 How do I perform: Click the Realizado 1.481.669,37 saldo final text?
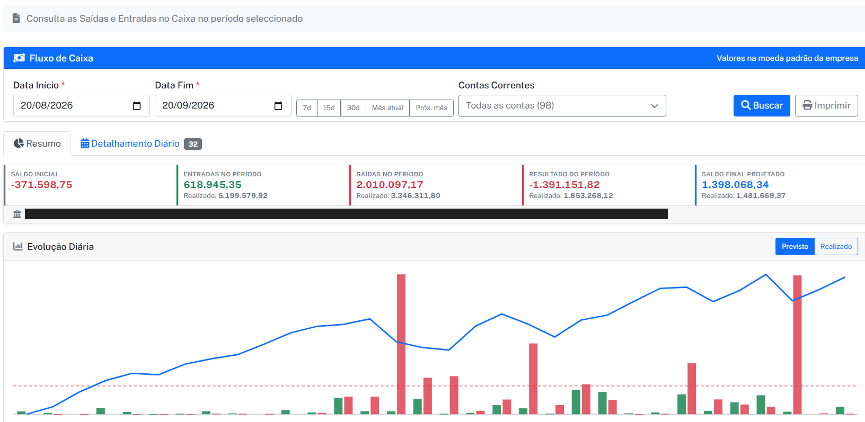(x=744, y=196)
